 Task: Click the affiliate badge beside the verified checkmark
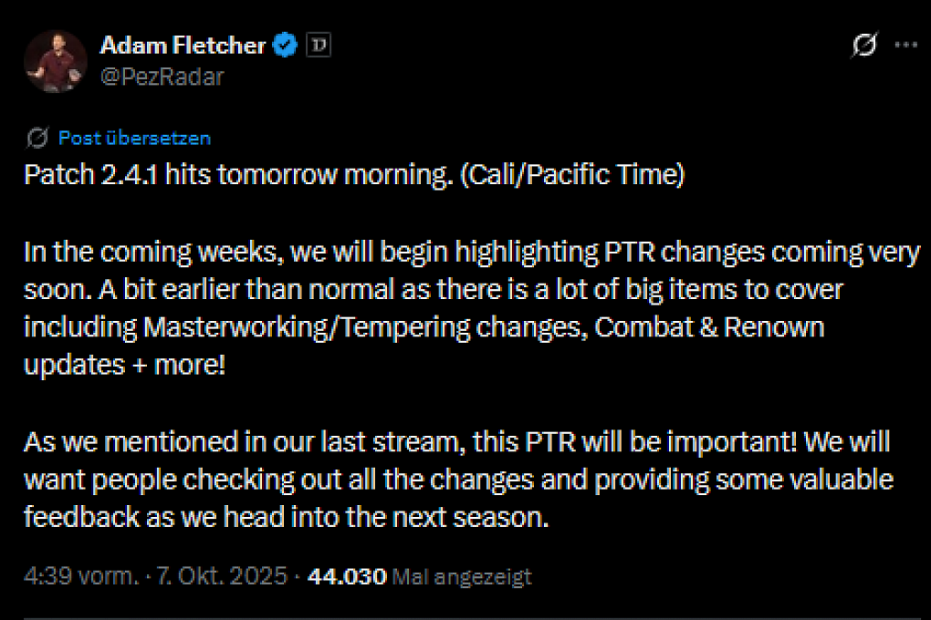(319, 45)
